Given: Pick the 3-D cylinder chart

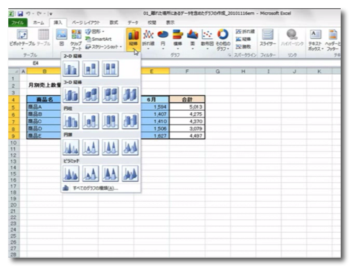Looking at the screenshot, I should (130, 121).
